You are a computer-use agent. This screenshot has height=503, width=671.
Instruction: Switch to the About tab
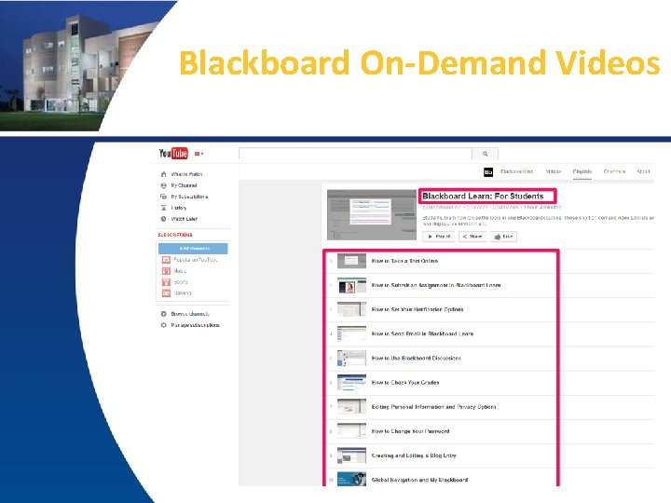pyautogui.click(x=644, y=171)
